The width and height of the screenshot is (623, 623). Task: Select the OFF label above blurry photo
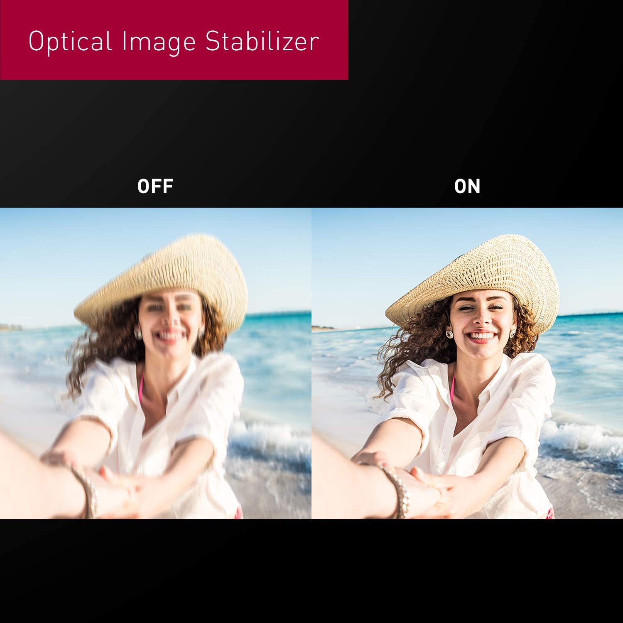(155, 186)
